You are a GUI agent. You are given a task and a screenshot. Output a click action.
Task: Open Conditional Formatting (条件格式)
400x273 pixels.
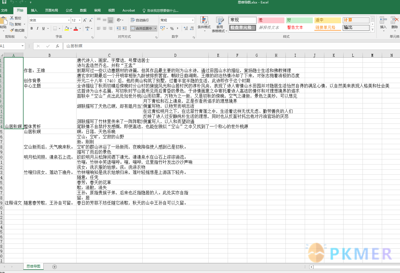[x=204, y=24]
